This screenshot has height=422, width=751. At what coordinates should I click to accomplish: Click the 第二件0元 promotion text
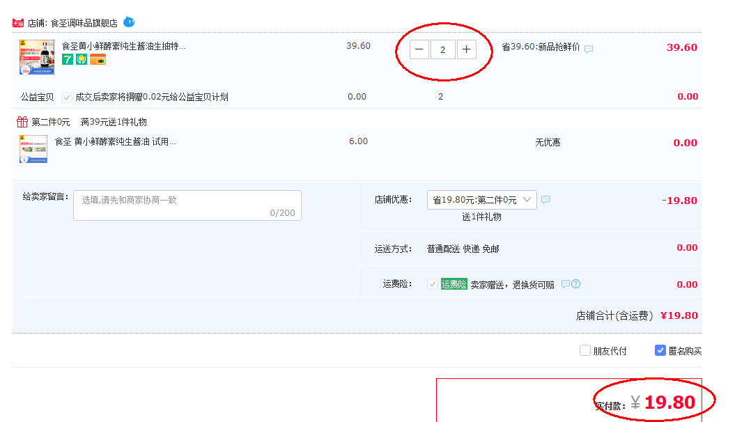51,122
